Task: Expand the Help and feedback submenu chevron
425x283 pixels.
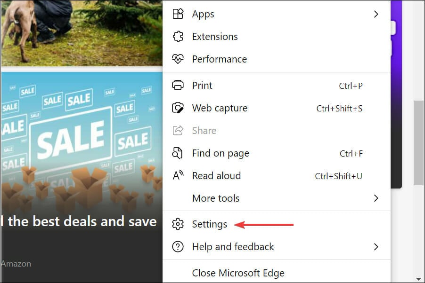Action: (376, 247)
